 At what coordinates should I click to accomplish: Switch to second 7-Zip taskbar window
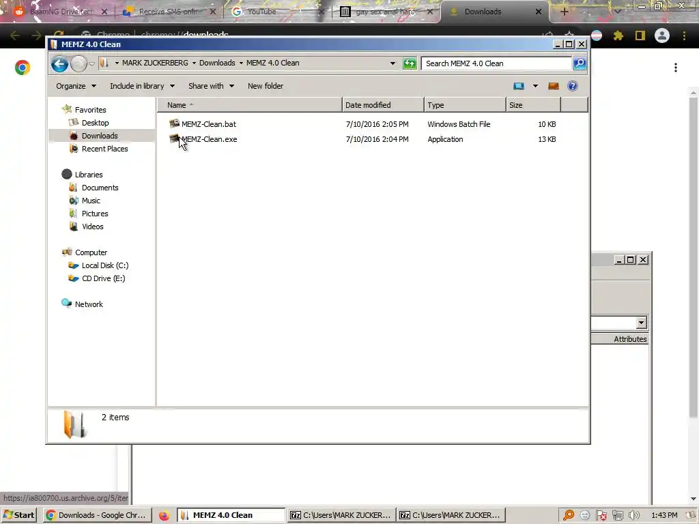coord(451,515)
